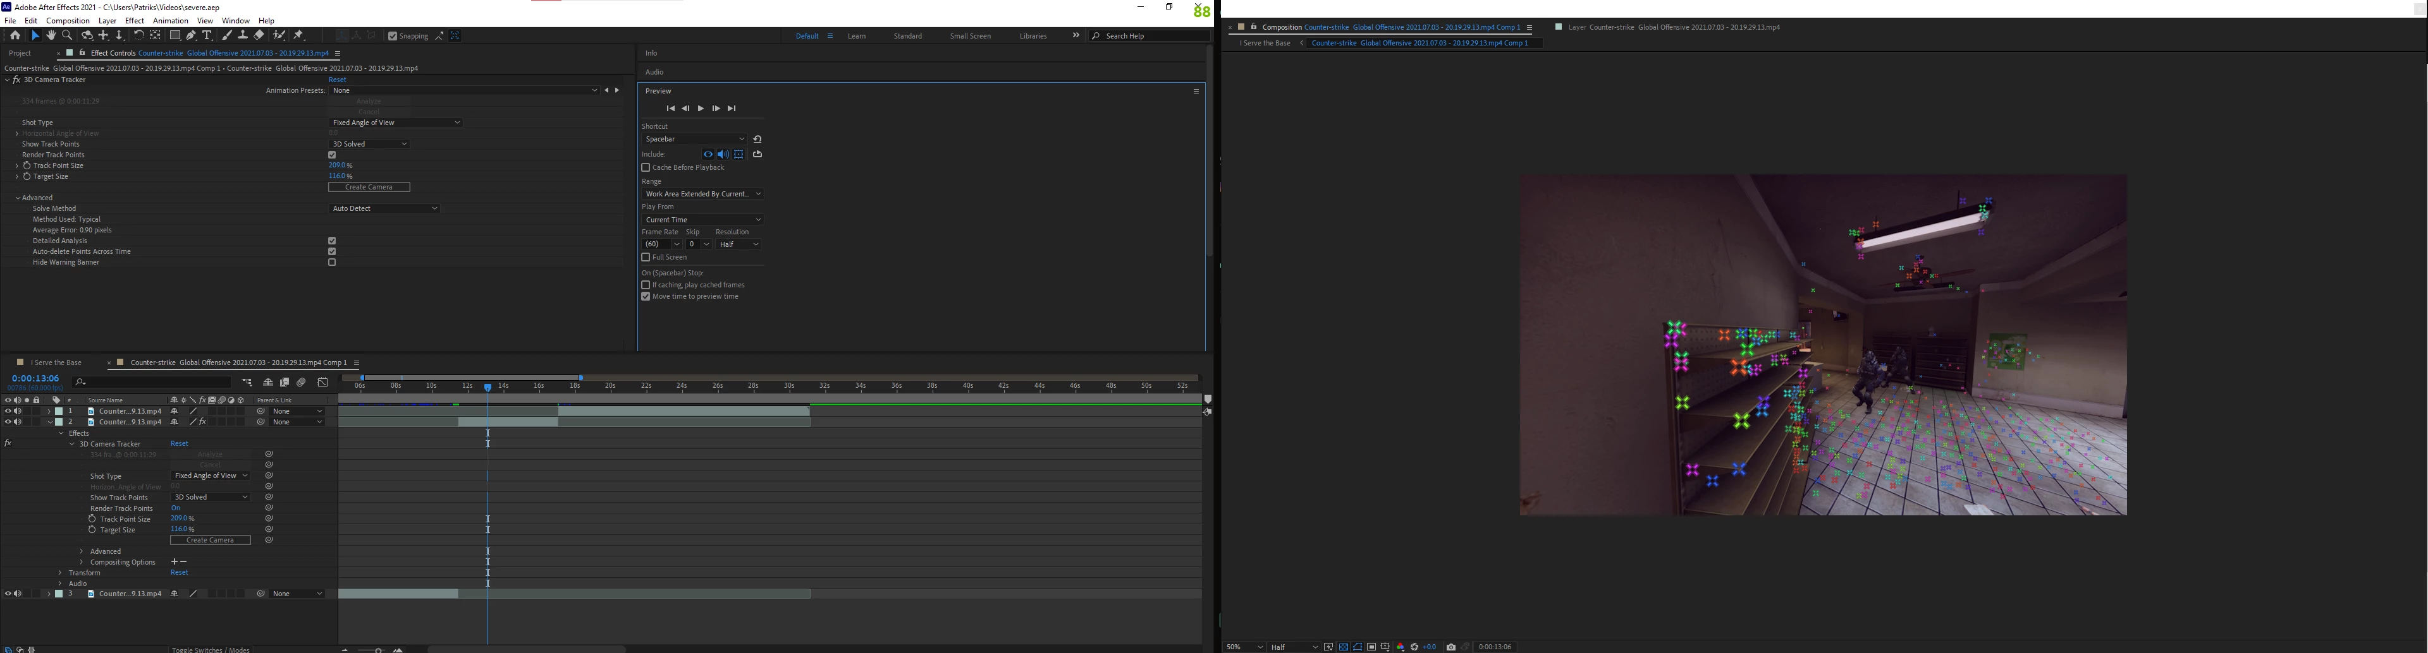Select the Horizontal Type tool
The width and height of the screenshot is (2428, 653).
click(206, 36)
